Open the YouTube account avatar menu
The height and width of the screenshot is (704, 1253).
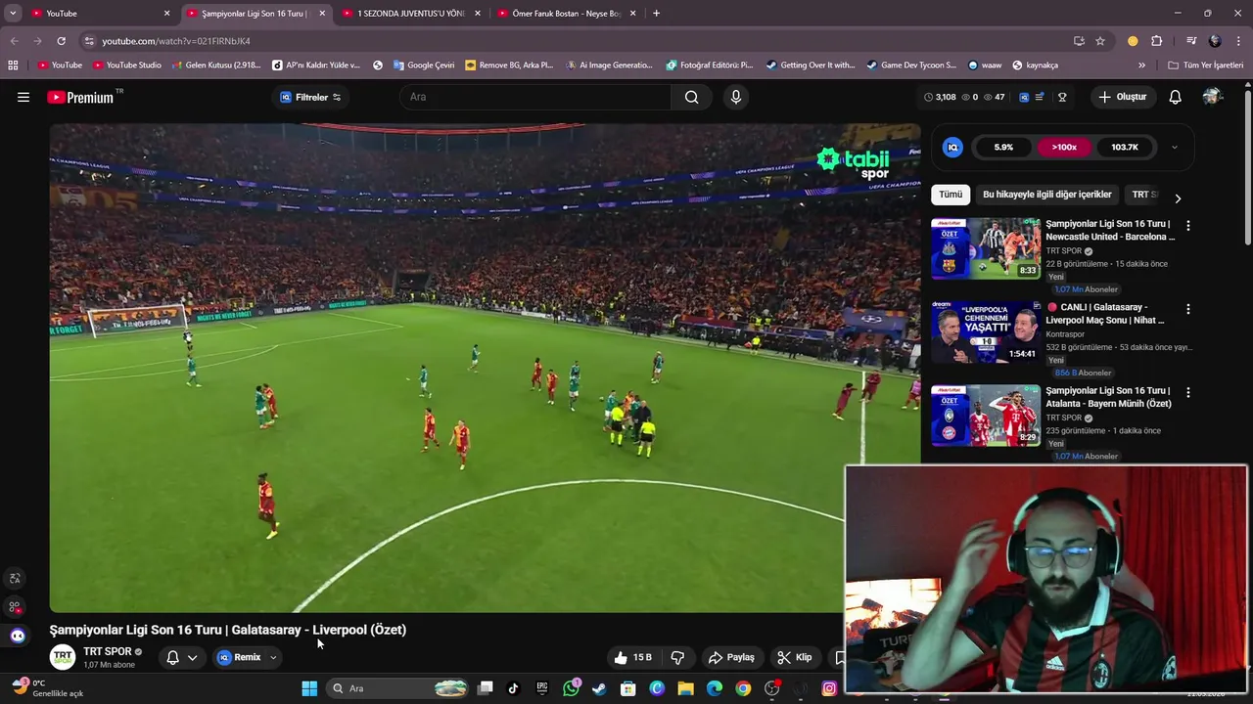1213,97
